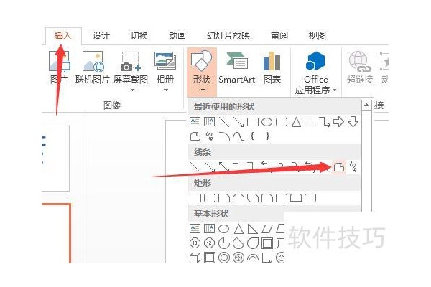Viewport: 431px width, 287px height.
Task: Select the block arc shape
Action: tap(253, 258)
